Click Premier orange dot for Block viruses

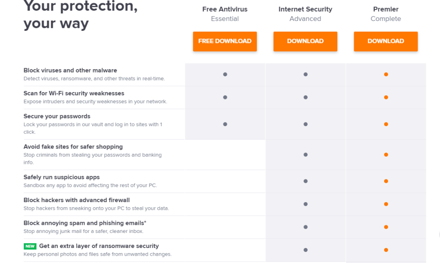(386, 75)
